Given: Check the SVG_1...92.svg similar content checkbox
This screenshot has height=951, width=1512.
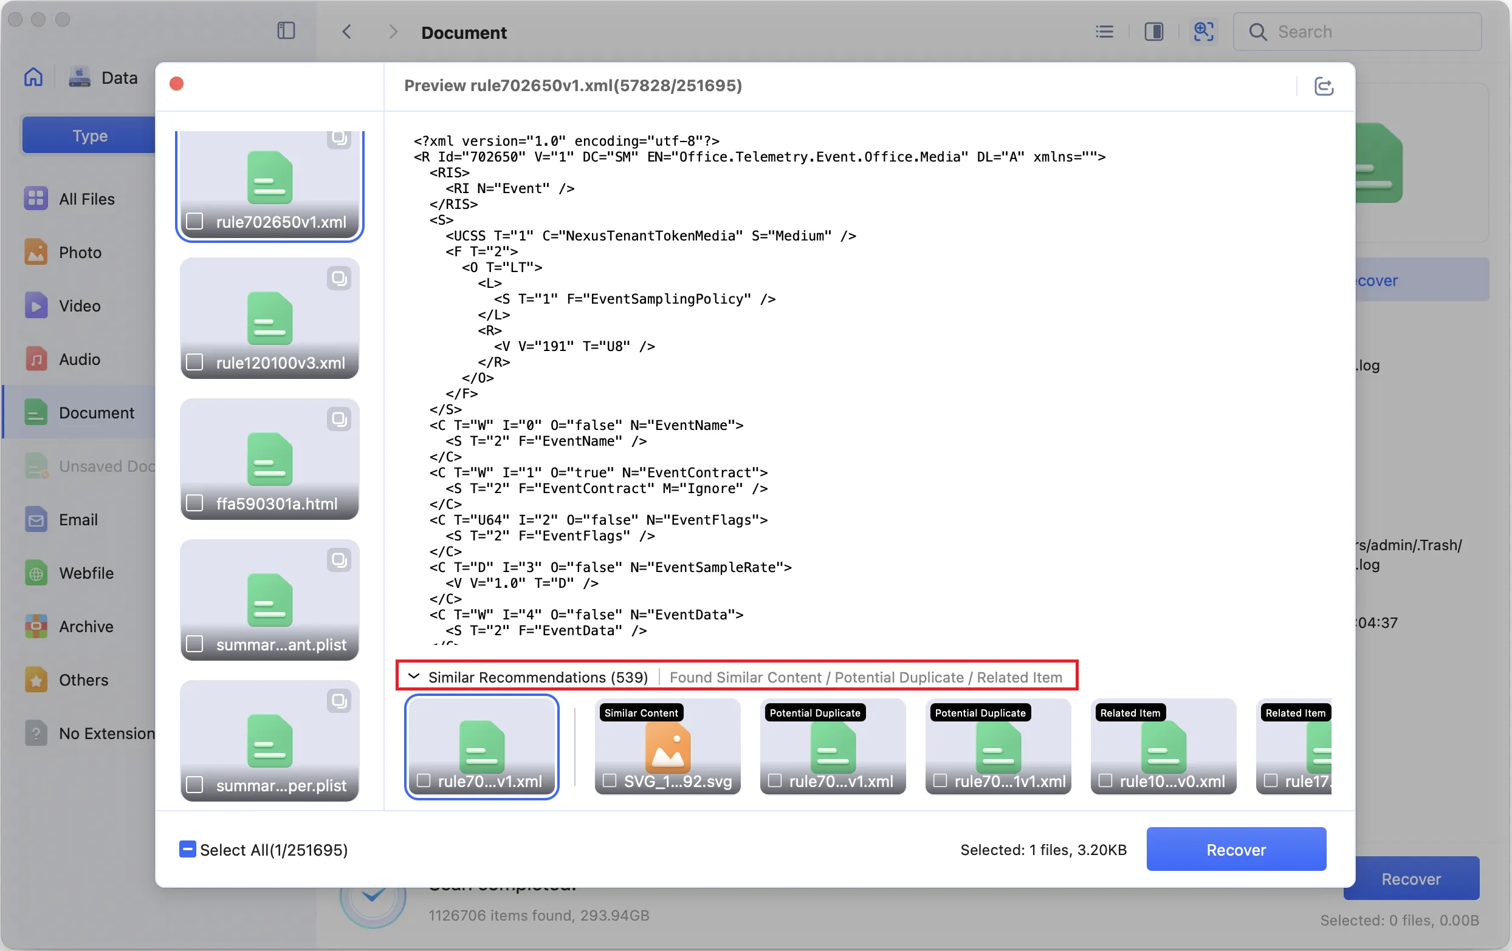Looking at the screenshot, I should point(608,781).
